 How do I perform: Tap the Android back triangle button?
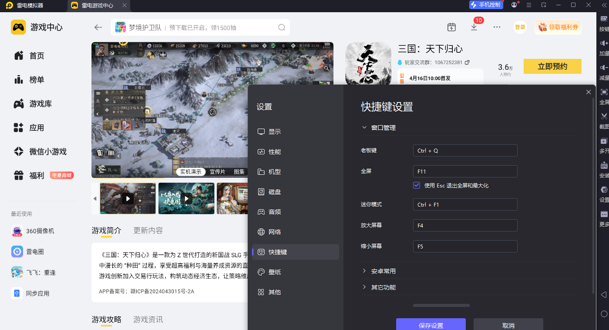604,295
